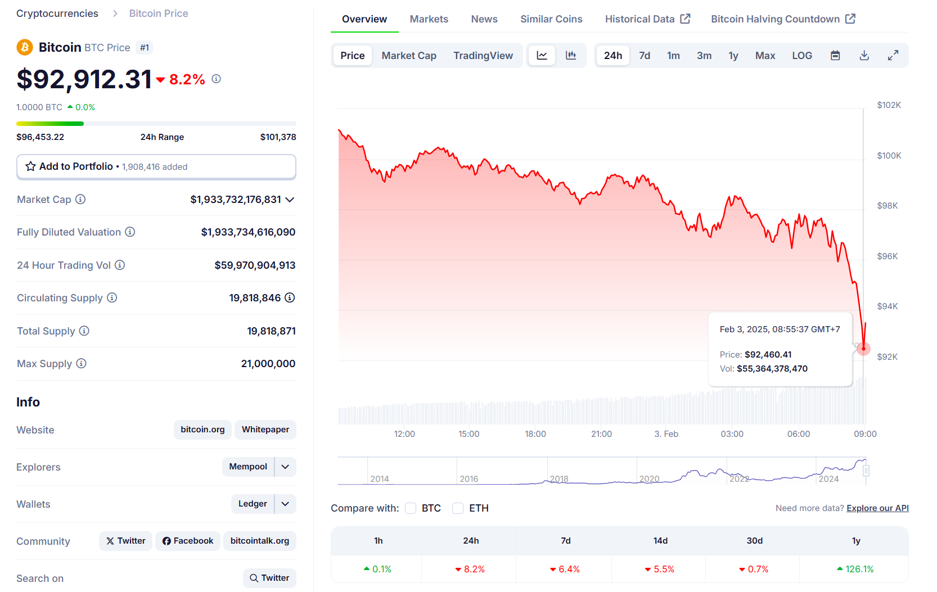The height and width of the screenshot is (592, 937).
Task: Open the Explore our API link
Action: (877, 508)
